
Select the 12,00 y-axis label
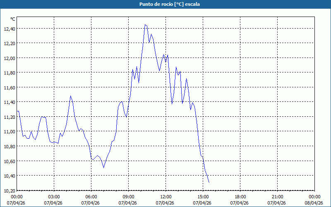(x=10, y=58)
